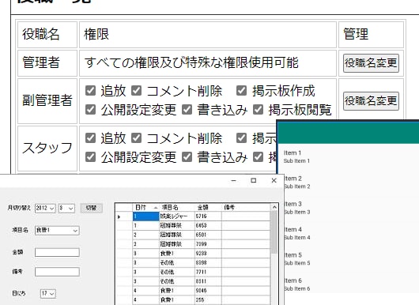The image size is (419, 305).
Task: Toggle 書き込み permission for 副管理者
Action: point(187,110)
